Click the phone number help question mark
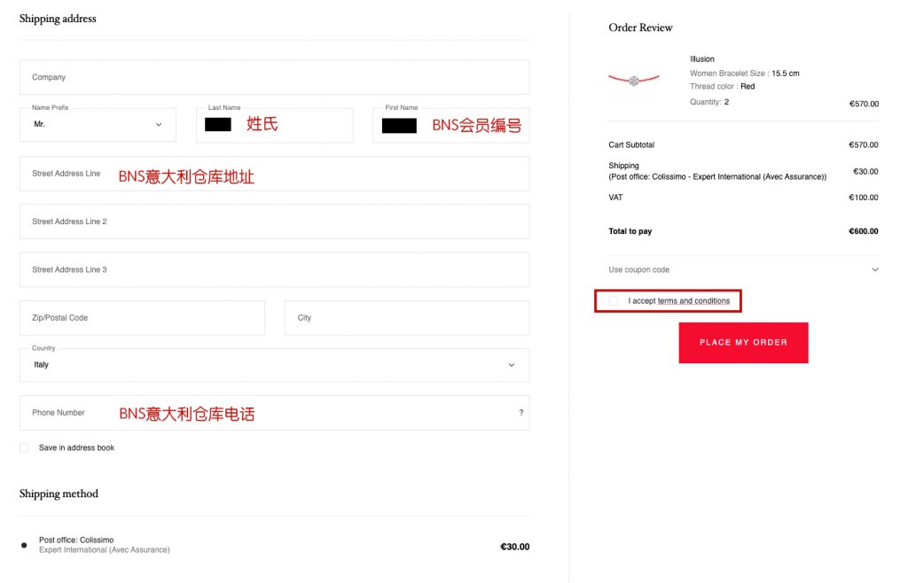Viewport: 908px width, 583px height. coord(521,412)
